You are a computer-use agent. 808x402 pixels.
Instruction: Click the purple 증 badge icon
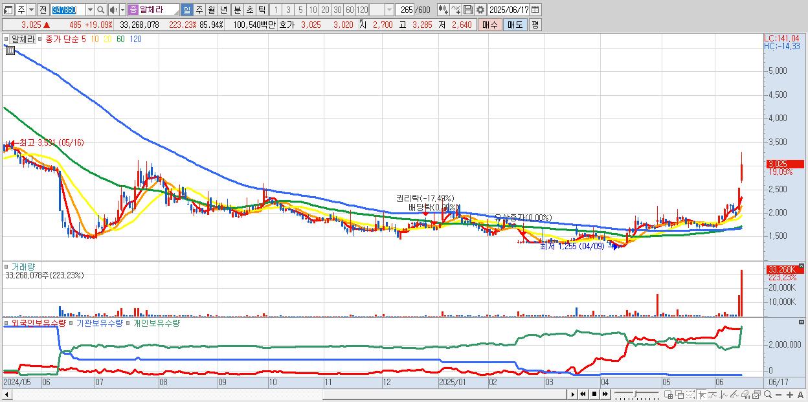point(133,10)
